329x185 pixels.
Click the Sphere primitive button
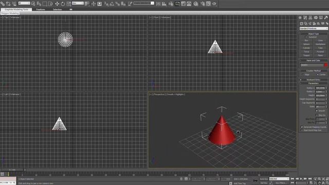click(x=306, y=44)
